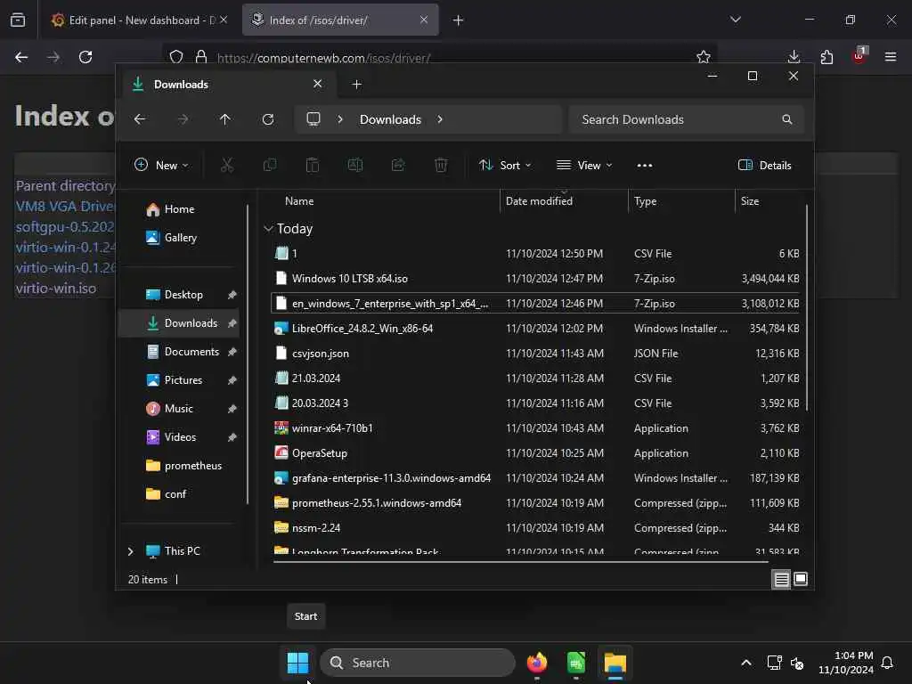Click the uBlock extension icon in Firefox
912x684 pixels.
859,56
